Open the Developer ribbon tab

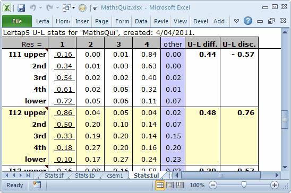tap(201, 21)
